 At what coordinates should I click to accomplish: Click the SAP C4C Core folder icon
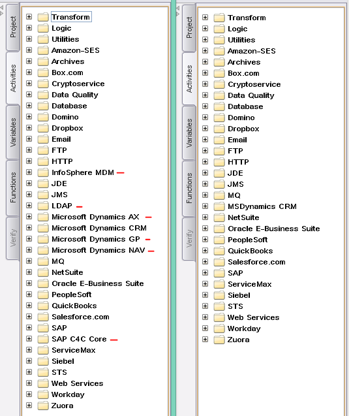tap(43, 339)
